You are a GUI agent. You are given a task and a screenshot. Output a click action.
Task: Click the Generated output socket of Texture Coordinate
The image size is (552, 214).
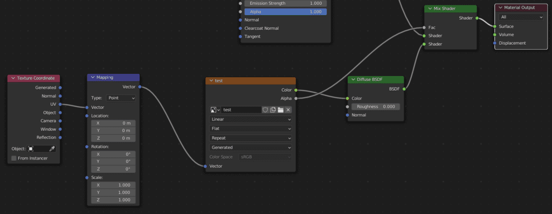coord(60,88)
